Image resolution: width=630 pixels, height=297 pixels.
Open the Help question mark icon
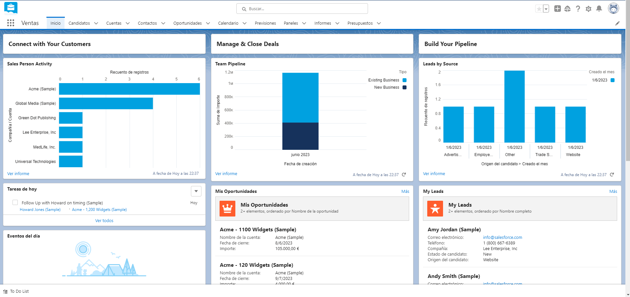tap(578, 9)
